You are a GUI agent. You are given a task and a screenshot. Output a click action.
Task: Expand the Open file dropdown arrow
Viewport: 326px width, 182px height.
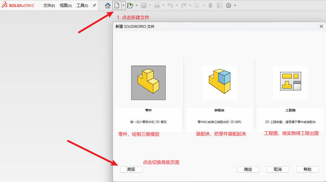137,5
